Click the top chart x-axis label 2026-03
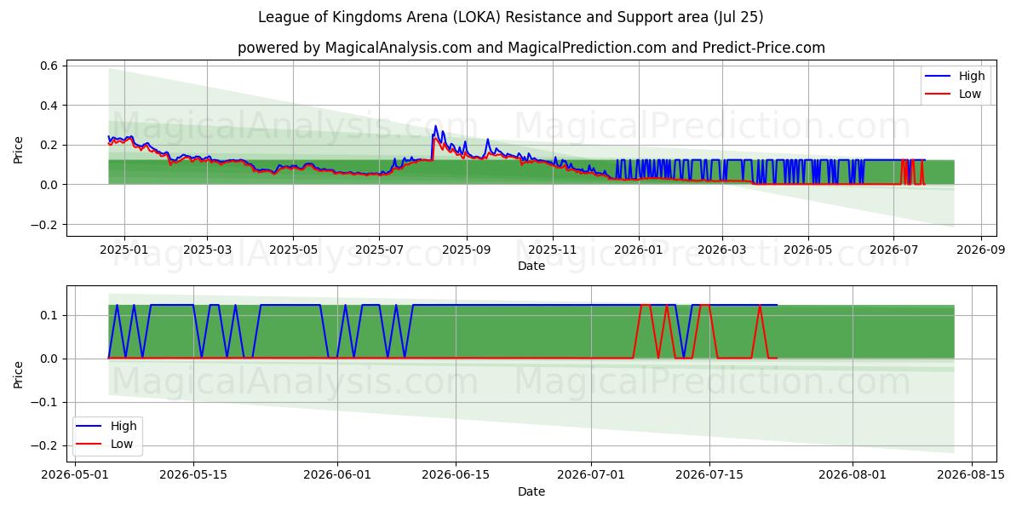 pyautogui.click(x=721, y=250)
